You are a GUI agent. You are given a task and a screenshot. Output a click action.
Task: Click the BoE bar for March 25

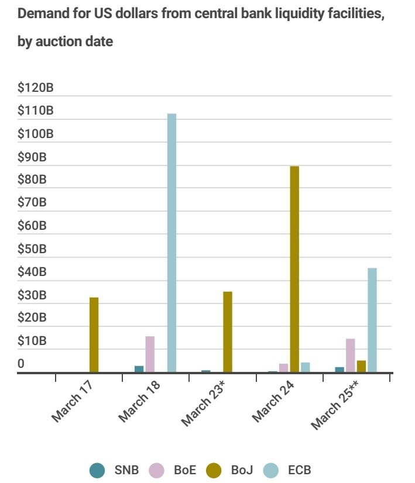[x=351, y=355]
